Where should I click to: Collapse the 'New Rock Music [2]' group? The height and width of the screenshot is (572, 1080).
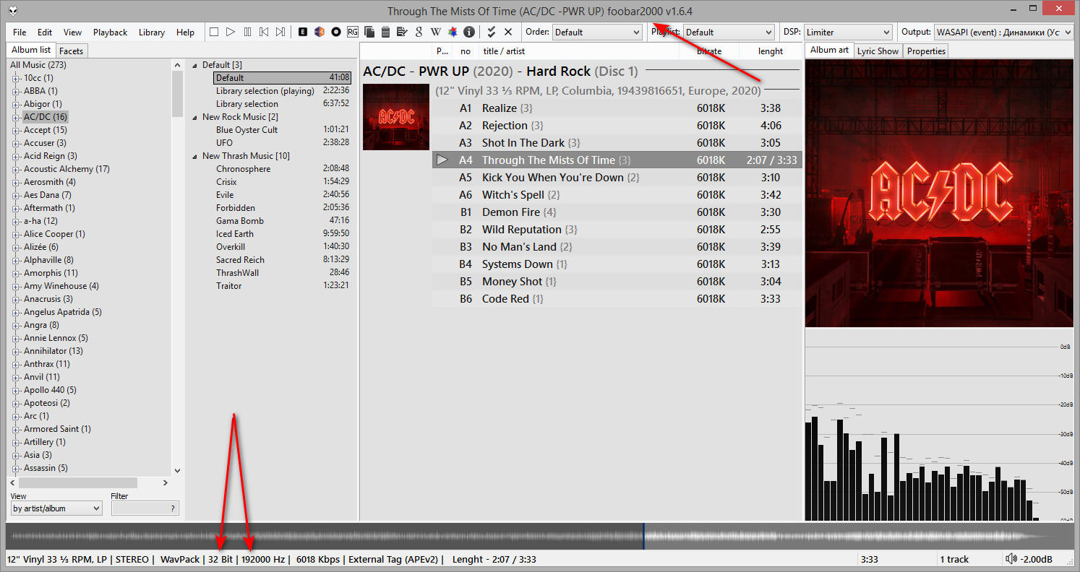[194, 117]
